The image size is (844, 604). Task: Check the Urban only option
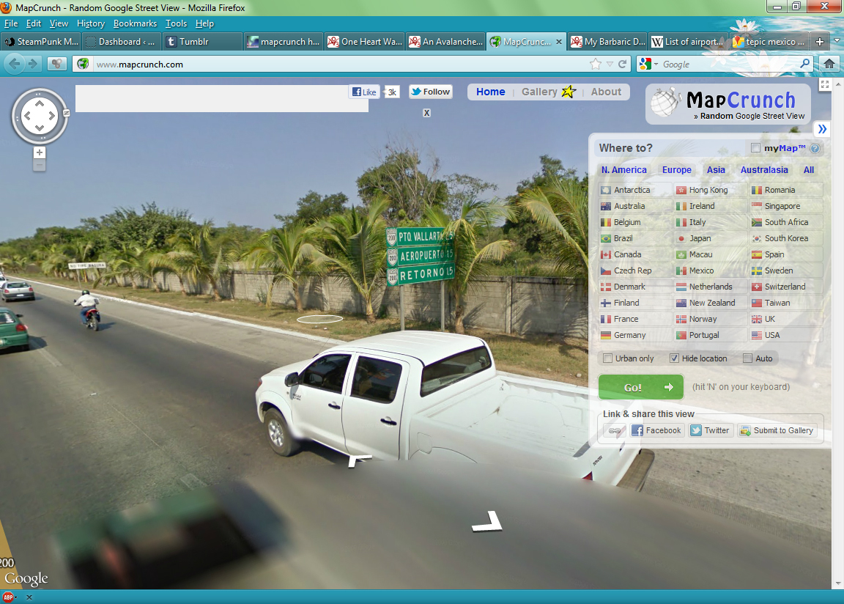pos(607,358)
